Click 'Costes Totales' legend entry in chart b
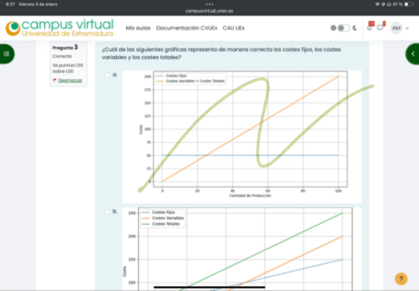 (166, 224)
